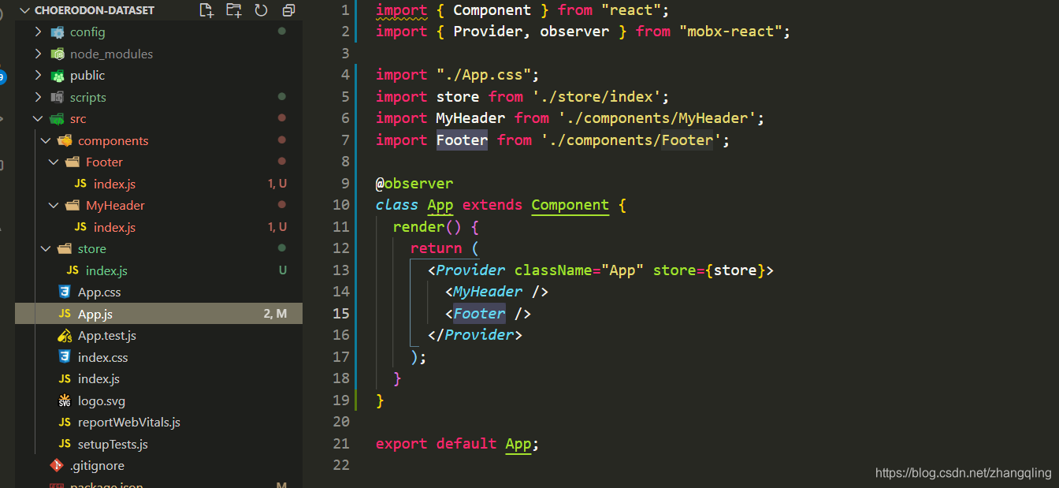1059x488 pixels.
Task: Click the config folder icon
Action: 58,32
